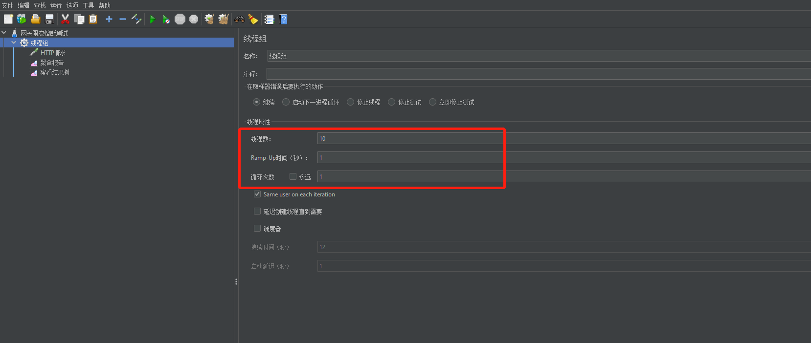Click the panel splitter handle dots
Screen dimensions: 811x343
point(236,282)
